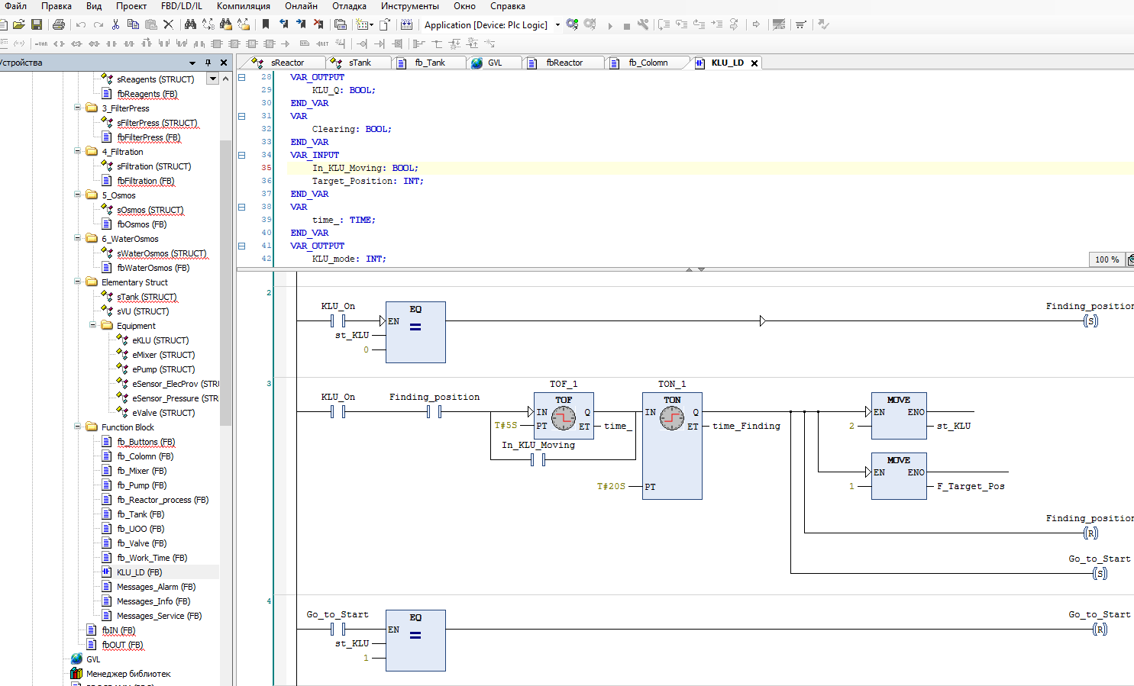Jump to previous bookmark icon
The image size is (1134, 686).
(x=283, y=24)
